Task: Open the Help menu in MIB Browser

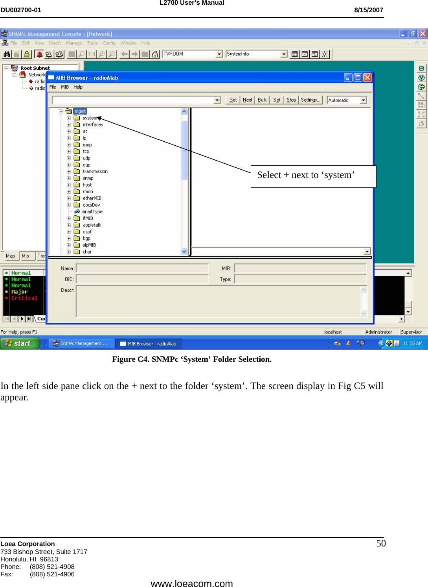Action: (78, 87)
